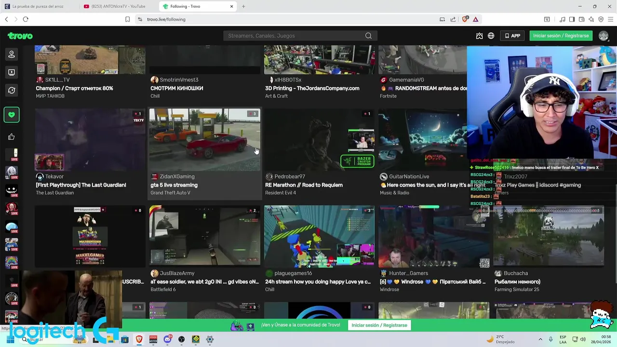617x347 pixels.
Task: Click the GamemaniaVG channel name
Action: click(x=406, y=80)
